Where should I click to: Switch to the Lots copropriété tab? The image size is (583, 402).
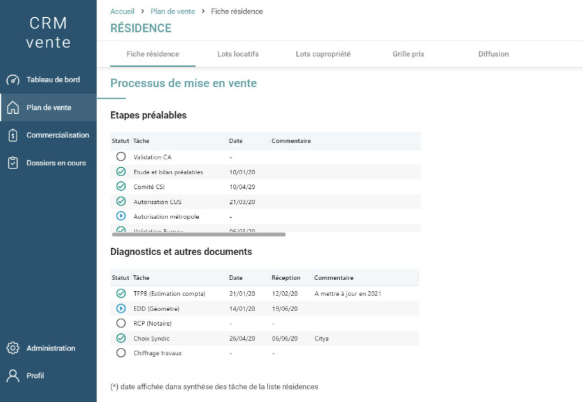point(323,54)
